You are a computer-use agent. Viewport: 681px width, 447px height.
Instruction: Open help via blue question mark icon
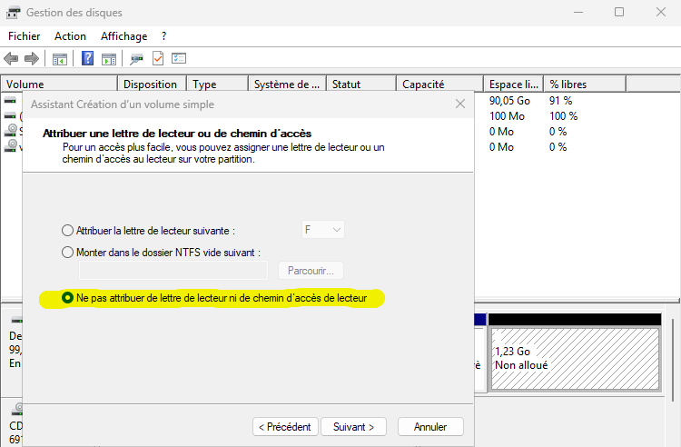tap(88, 59)
